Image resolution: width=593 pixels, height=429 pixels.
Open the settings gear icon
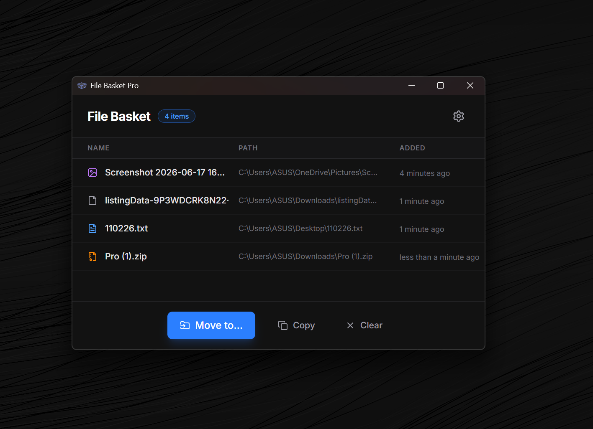point(459,116)
